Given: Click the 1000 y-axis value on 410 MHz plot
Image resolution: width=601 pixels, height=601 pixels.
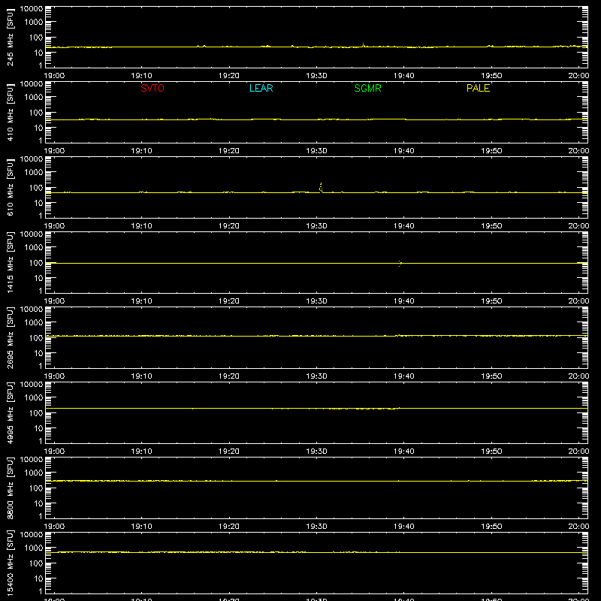Looking at the screenshot, I should click(34, 98).
